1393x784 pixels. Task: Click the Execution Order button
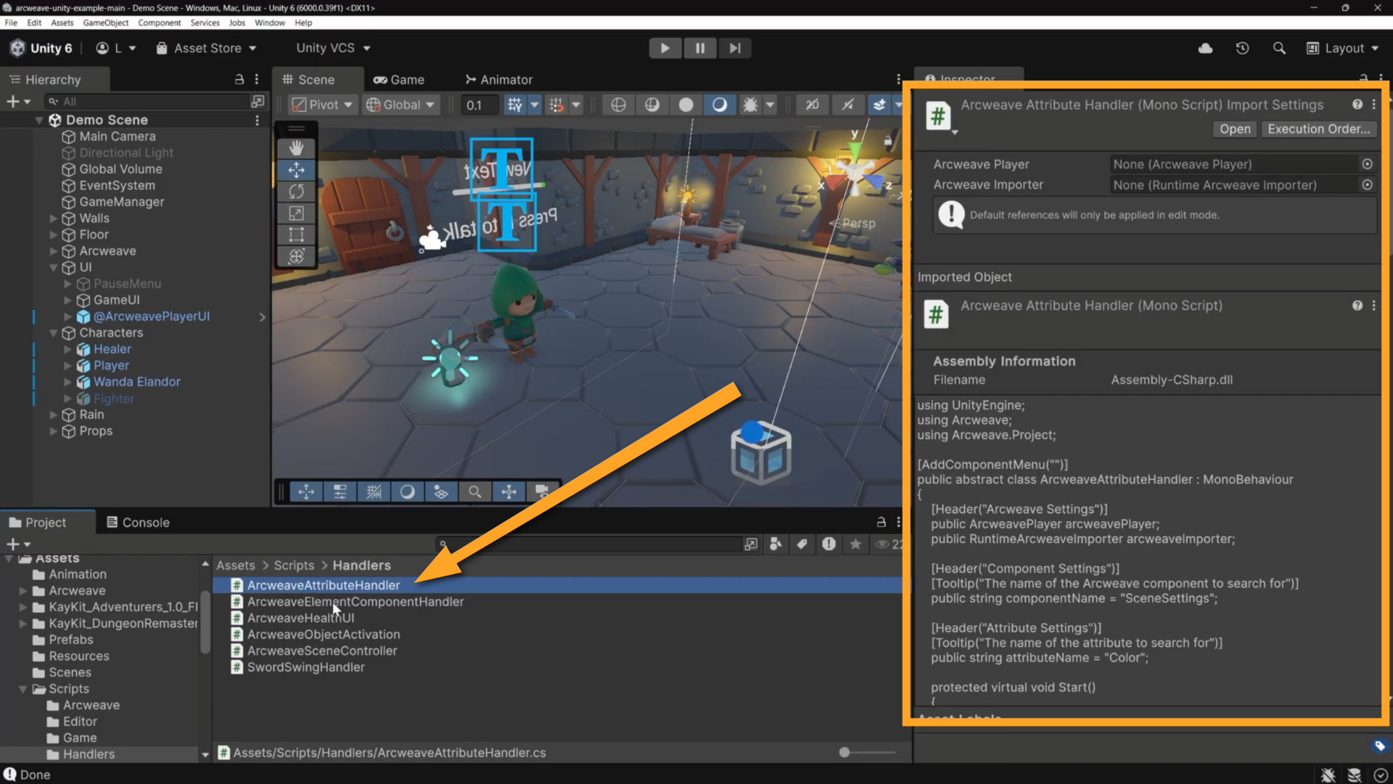coord(1318,129)
